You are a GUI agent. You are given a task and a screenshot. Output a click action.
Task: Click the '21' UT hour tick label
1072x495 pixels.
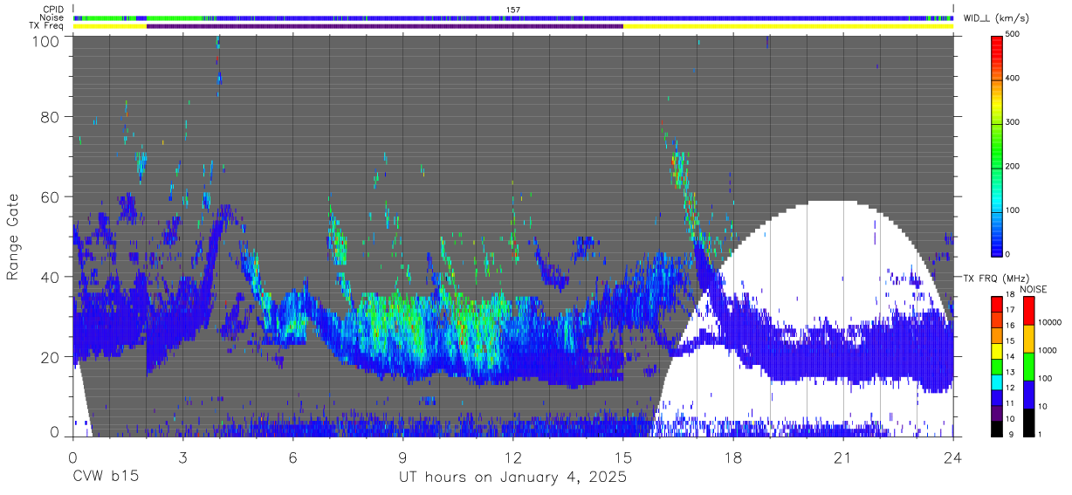click(x=843, y=457)
